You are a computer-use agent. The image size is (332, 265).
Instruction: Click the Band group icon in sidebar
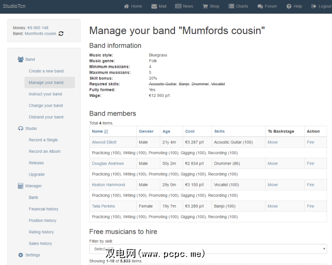pos(20,59)
